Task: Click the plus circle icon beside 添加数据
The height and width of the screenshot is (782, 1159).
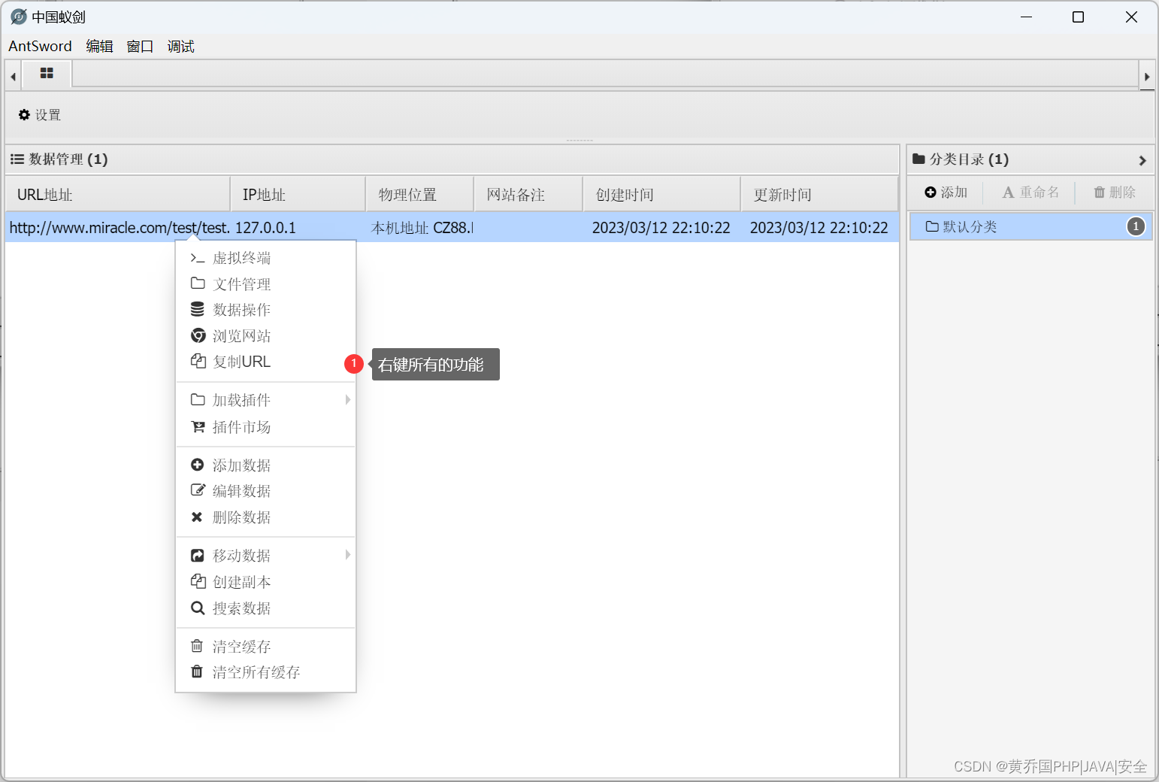Action: [x=198, y=465]
